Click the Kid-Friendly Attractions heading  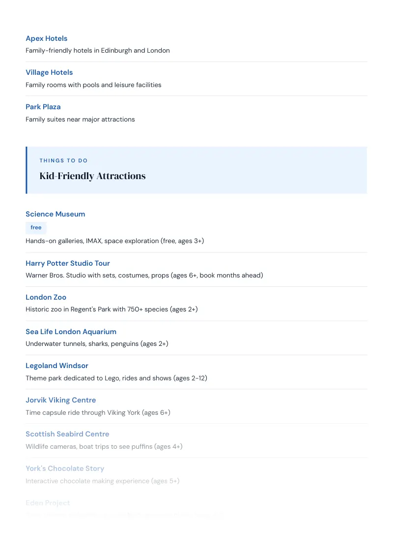pyautogui.click(x=92, y=176)
